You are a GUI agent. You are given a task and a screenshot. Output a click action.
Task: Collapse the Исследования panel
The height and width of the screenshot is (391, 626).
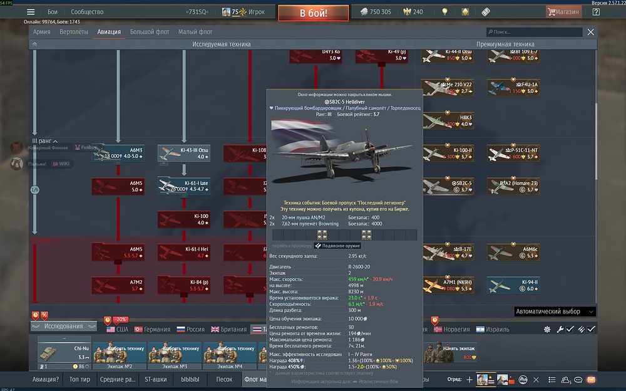tap(63, 326)
